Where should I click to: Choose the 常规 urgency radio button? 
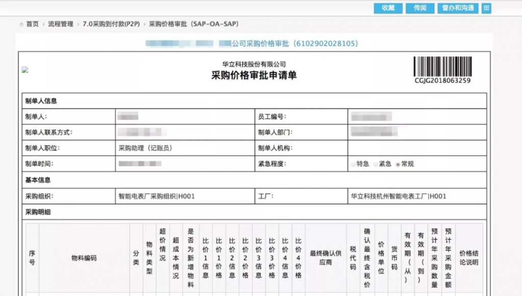[x=398, y=165]
